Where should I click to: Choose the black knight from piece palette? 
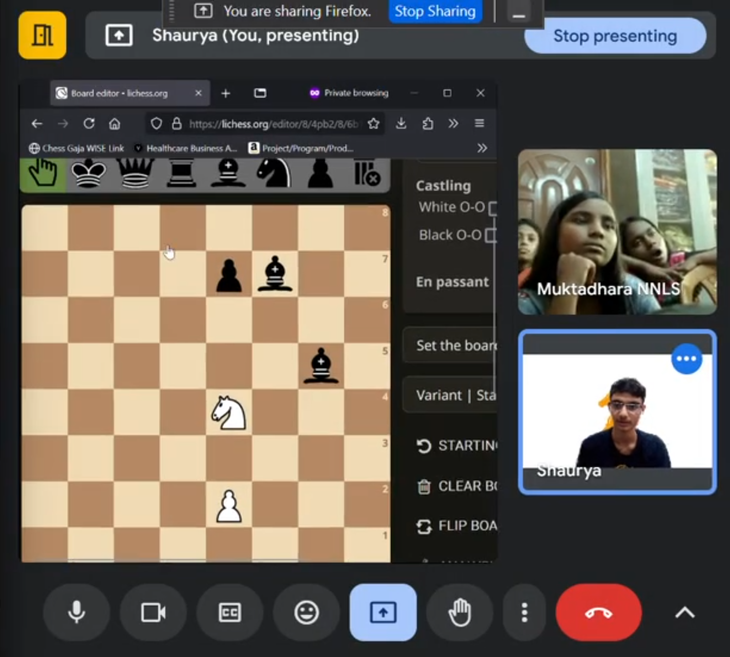[x=274, y=173]
